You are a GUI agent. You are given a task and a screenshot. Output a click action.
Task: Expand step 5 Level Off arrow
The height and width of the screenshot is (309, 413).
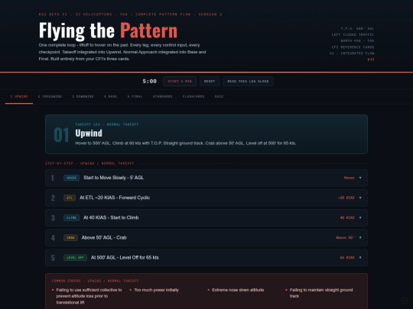[x=360, y=258]
